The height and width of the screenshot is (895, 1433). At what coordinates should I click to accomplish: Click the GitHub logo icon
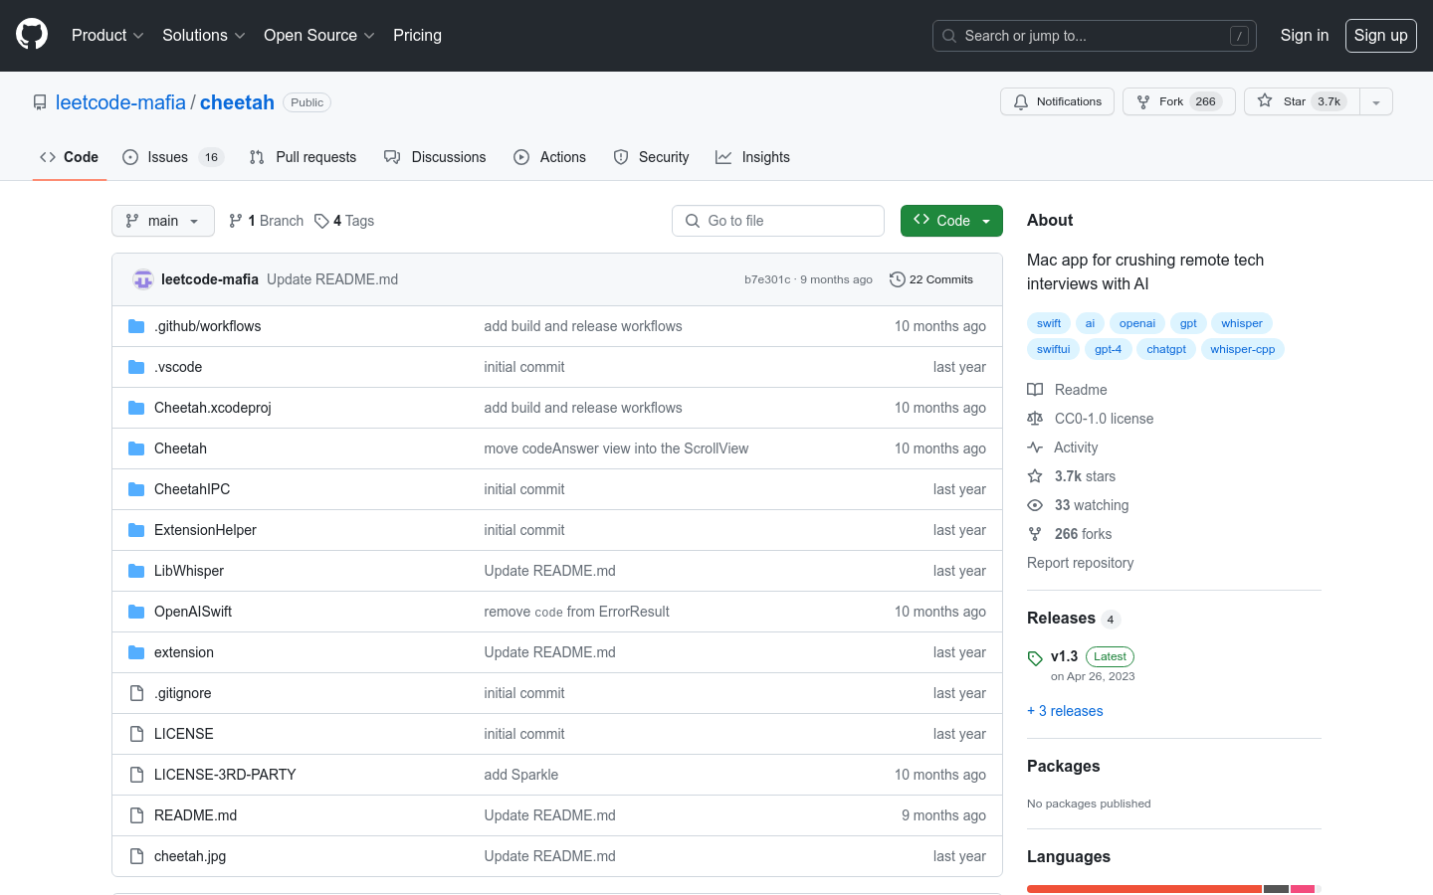coord(32,35)
